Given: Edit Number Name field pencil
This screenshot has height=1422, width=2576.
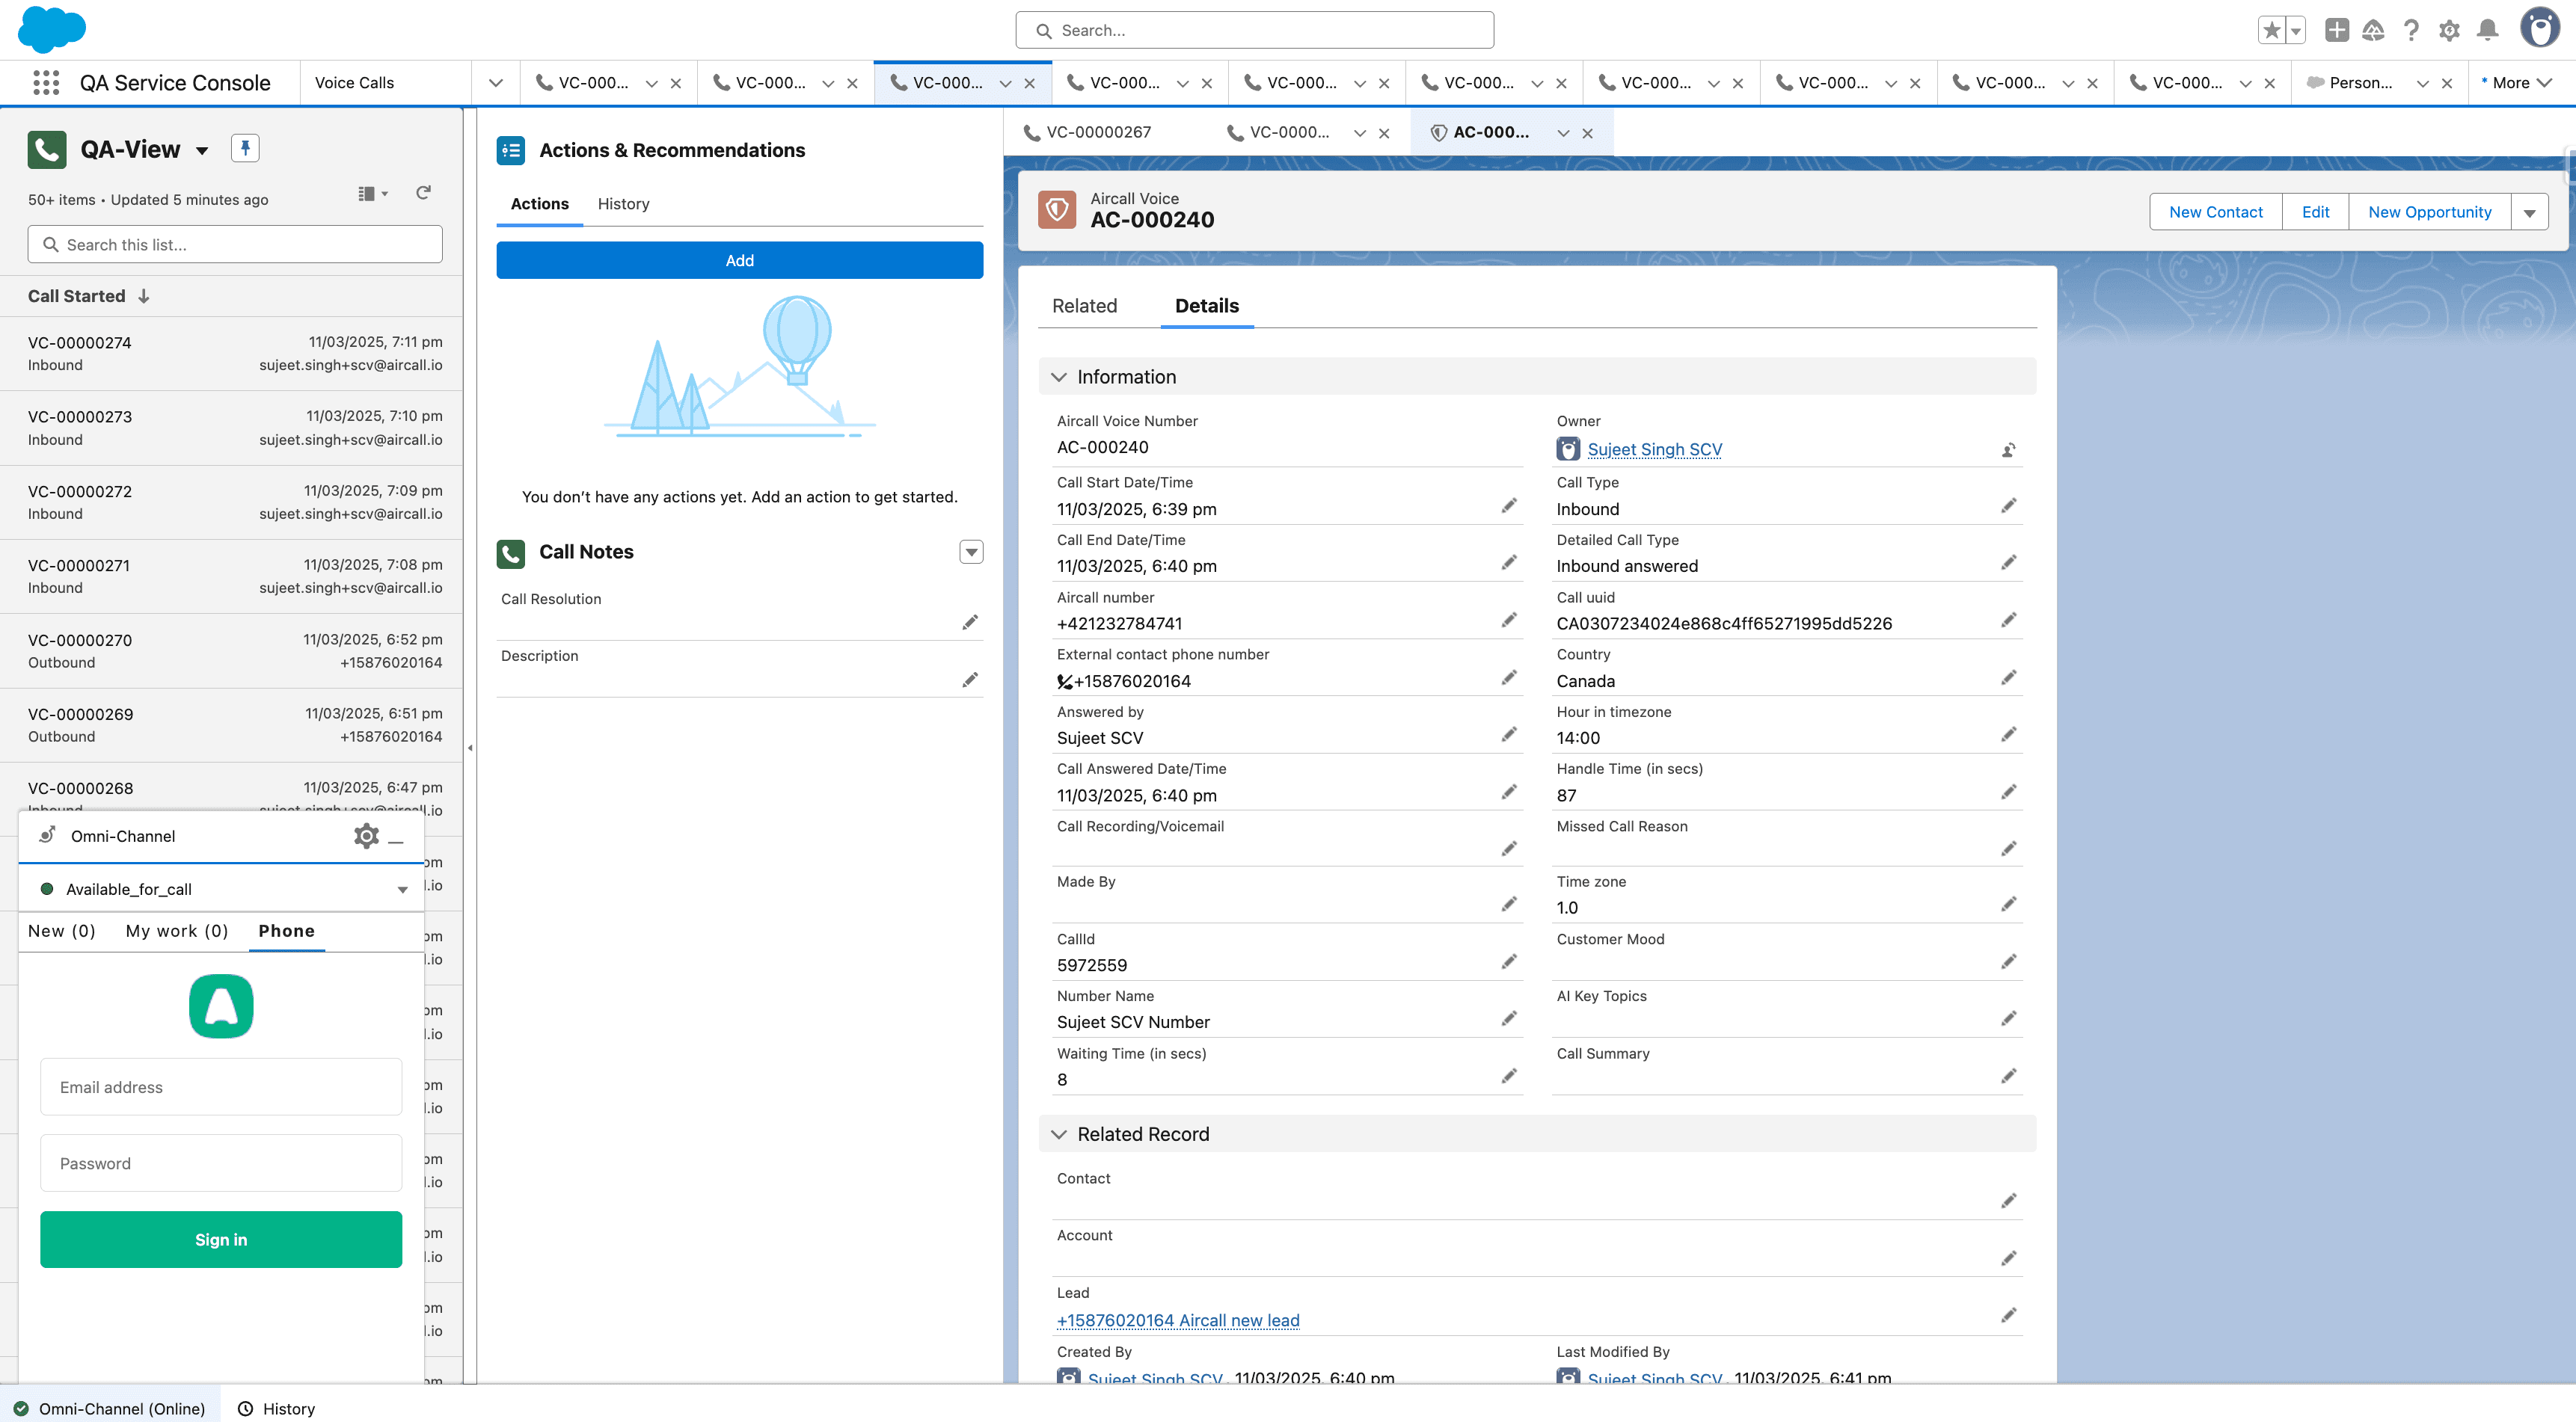Looking at the screenshot, I should click(1509, 1018).
